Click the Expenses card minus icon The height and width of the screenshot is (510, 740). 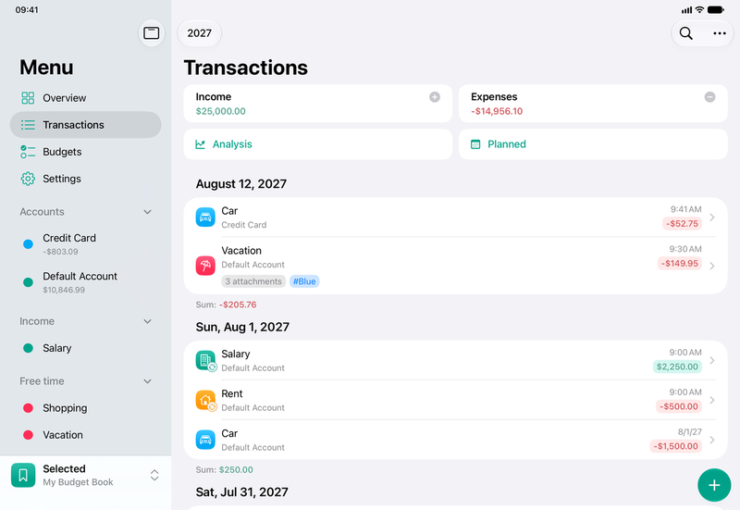(x=709, y=97)
